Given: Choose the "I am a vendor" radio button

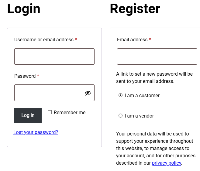Looking at the screenshot, I should [120, 116].
